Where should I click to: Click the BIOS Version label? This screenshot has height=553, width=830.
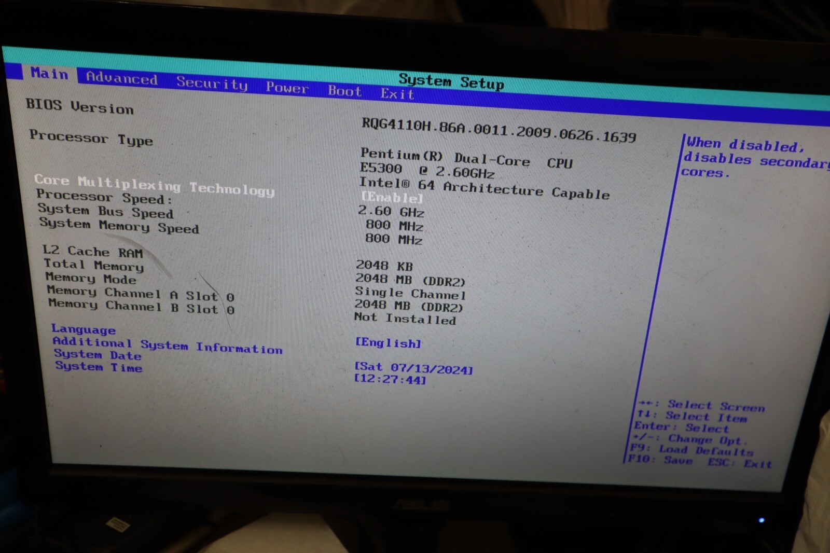(x=79, y=106)
